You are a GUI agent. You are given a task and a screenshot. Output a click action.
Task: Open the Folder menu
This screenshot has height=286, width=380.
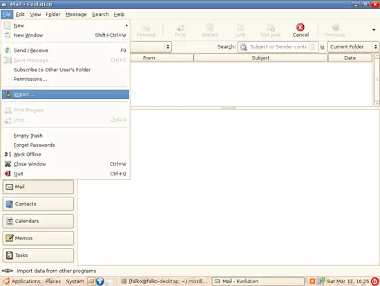(53, 15)
